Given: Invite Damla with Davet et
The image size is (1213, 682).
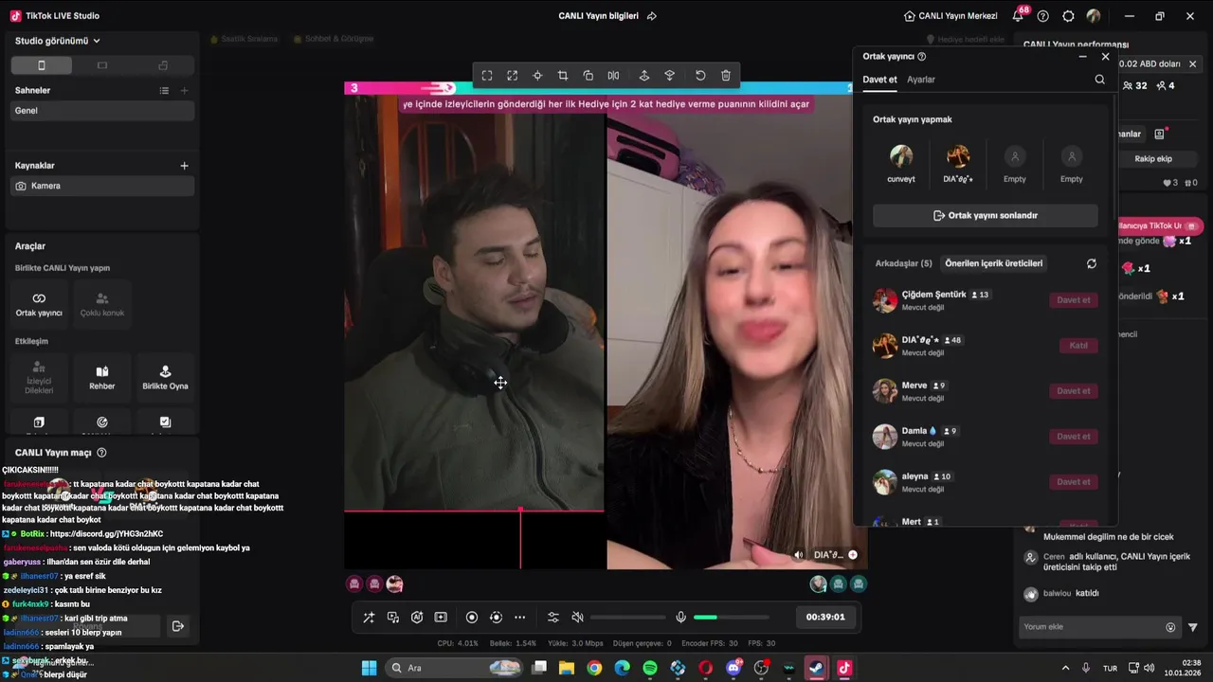Looking at the screenshot, I should [1074, 436].
